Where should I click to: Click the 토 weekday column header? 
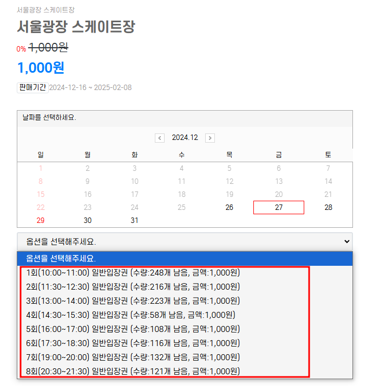click(328, 155)
